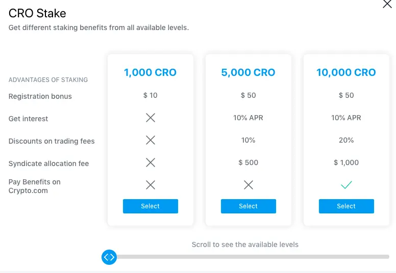Click the $ 1,000 syndicate allocation value

point(346,162)
